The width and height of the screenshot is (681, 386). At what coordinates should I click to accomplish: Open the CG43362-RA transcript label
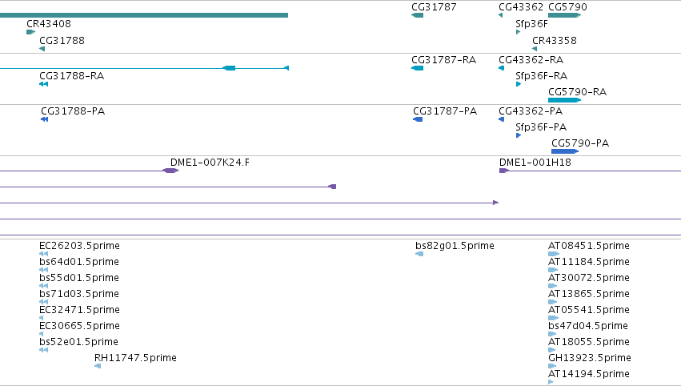[x=531, y=59]
